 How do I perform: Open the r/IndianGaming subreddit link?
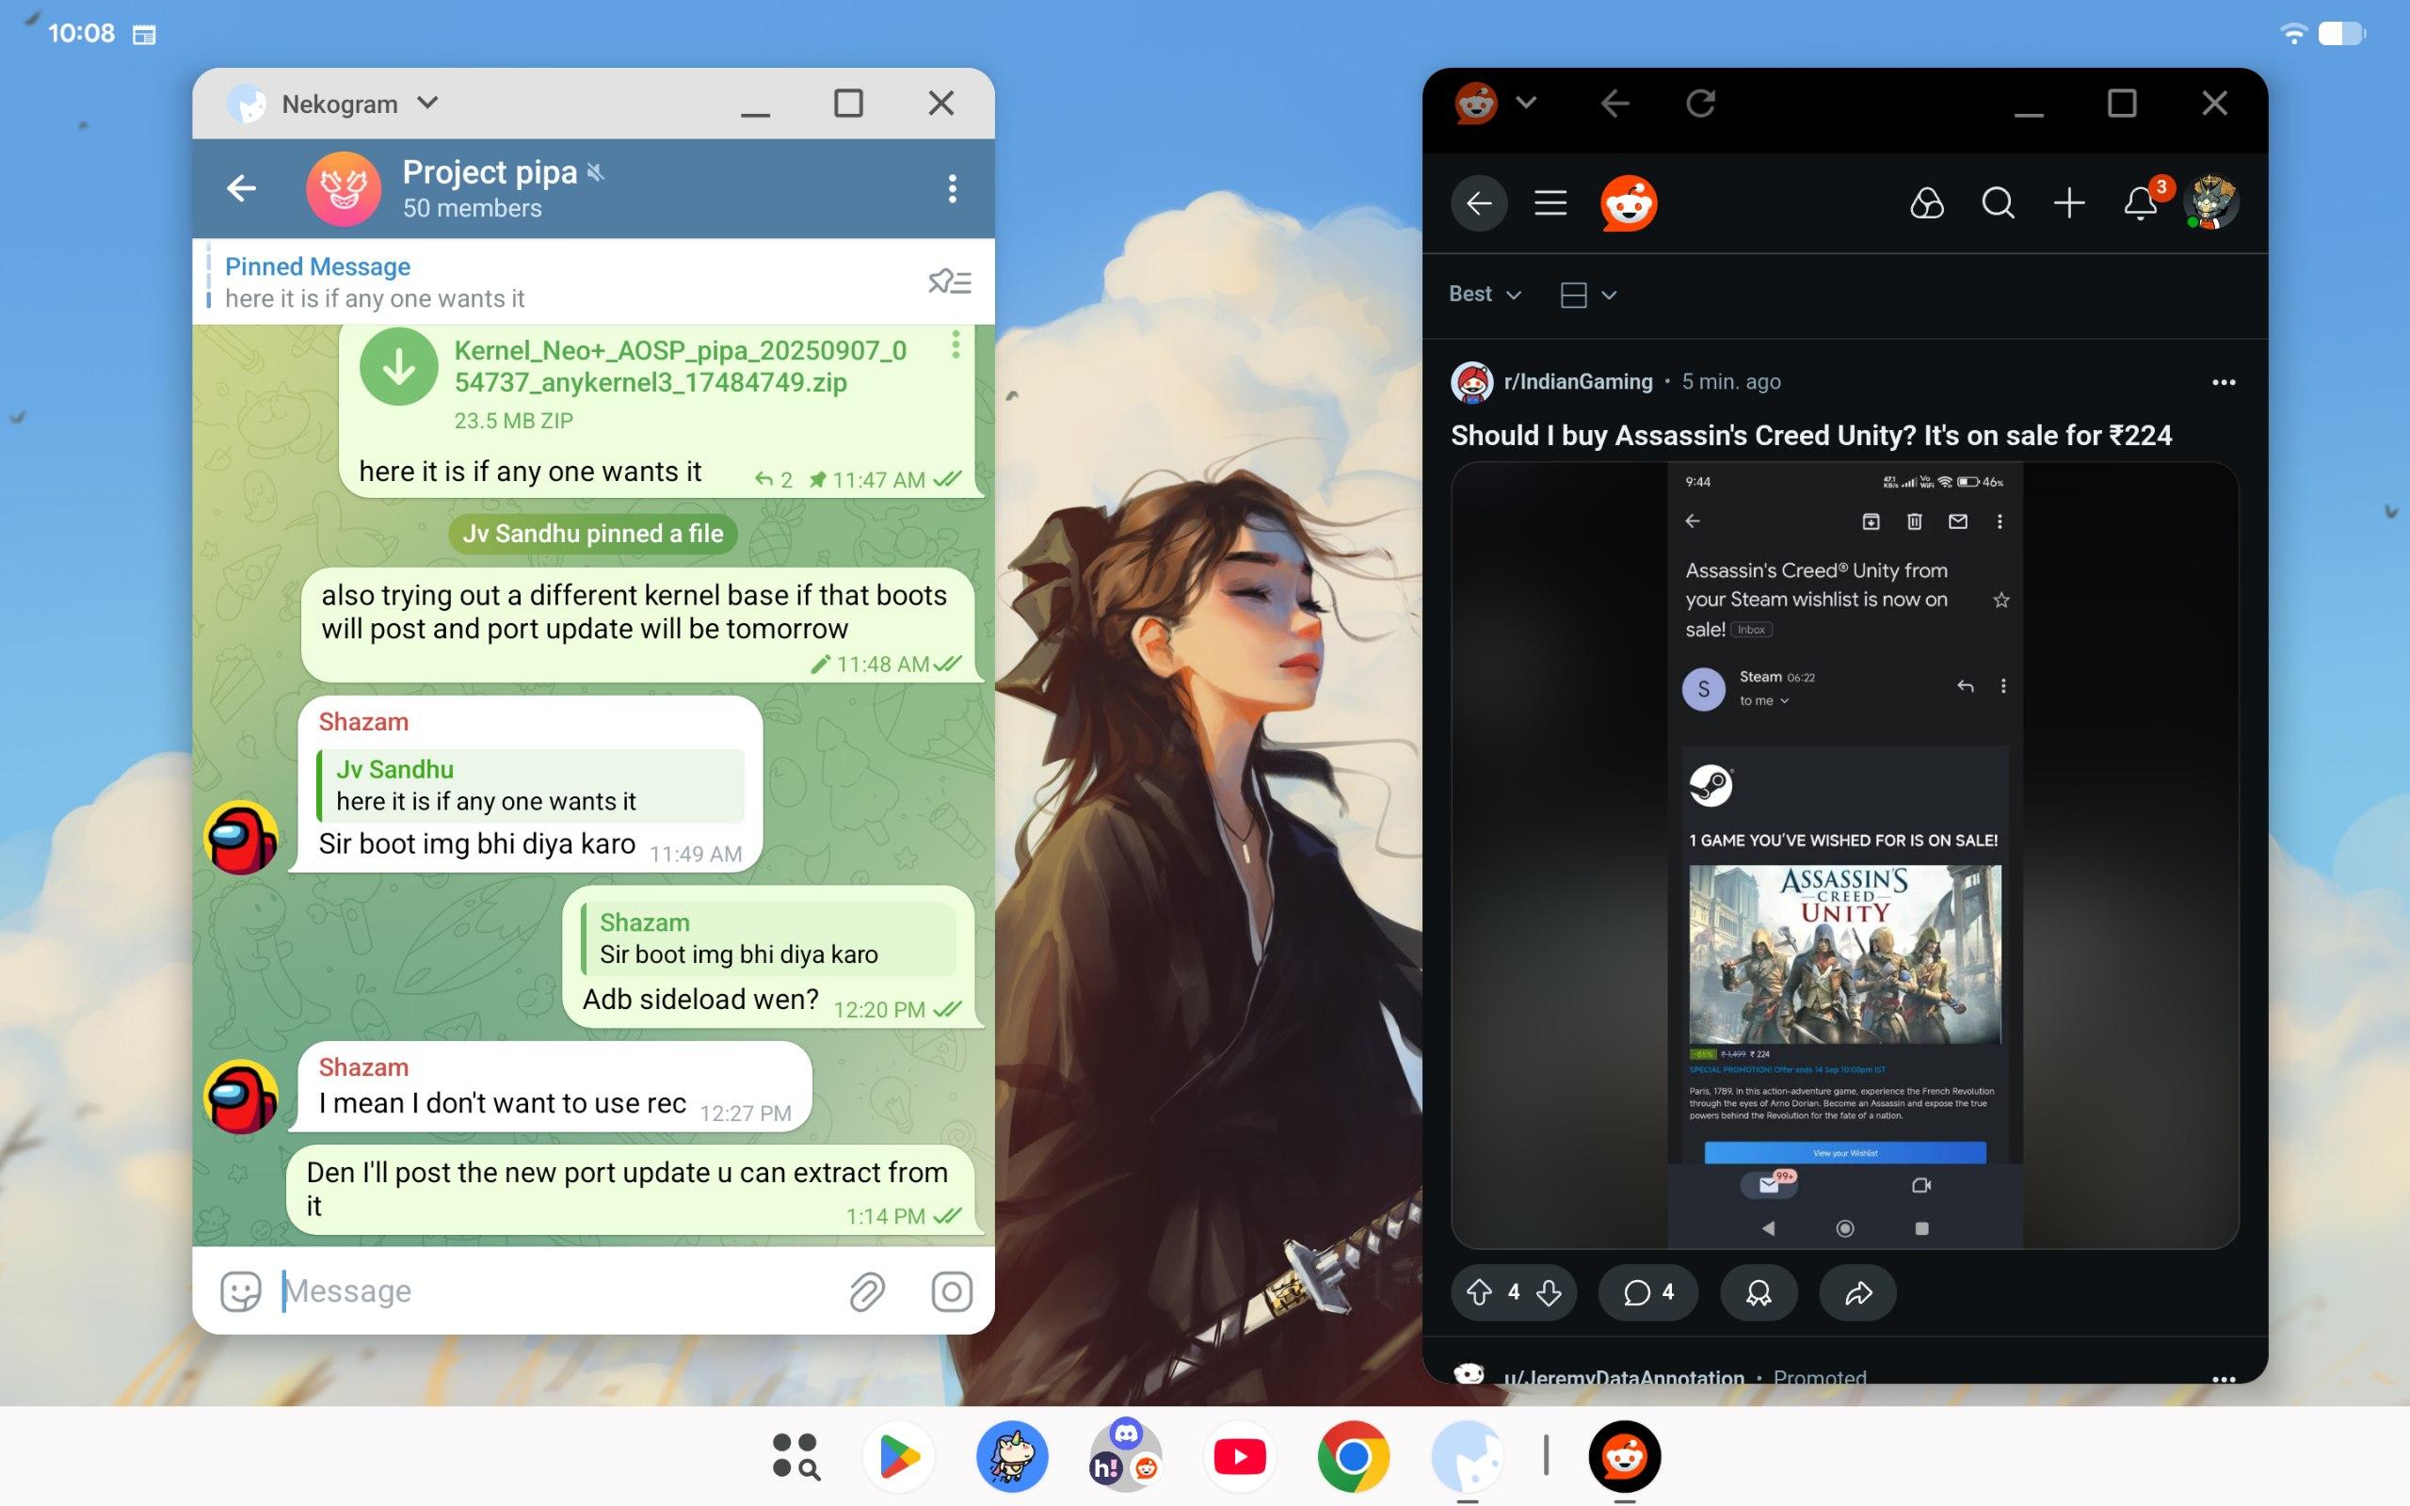click(1578, 381)
